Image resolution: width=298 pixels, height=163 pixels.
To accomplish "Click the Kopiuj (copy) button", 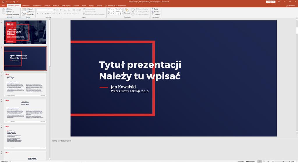I will [10, 12].
